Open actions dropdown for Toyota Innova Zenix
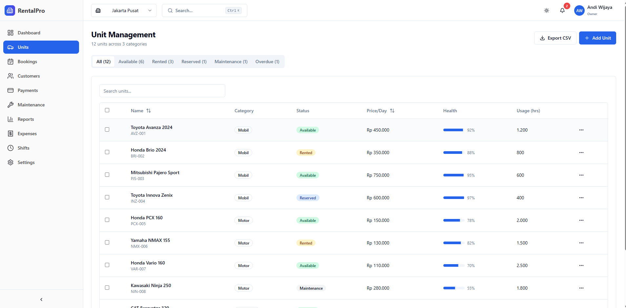The height and width of the screenshot is (308, 626). coord(581,198)
